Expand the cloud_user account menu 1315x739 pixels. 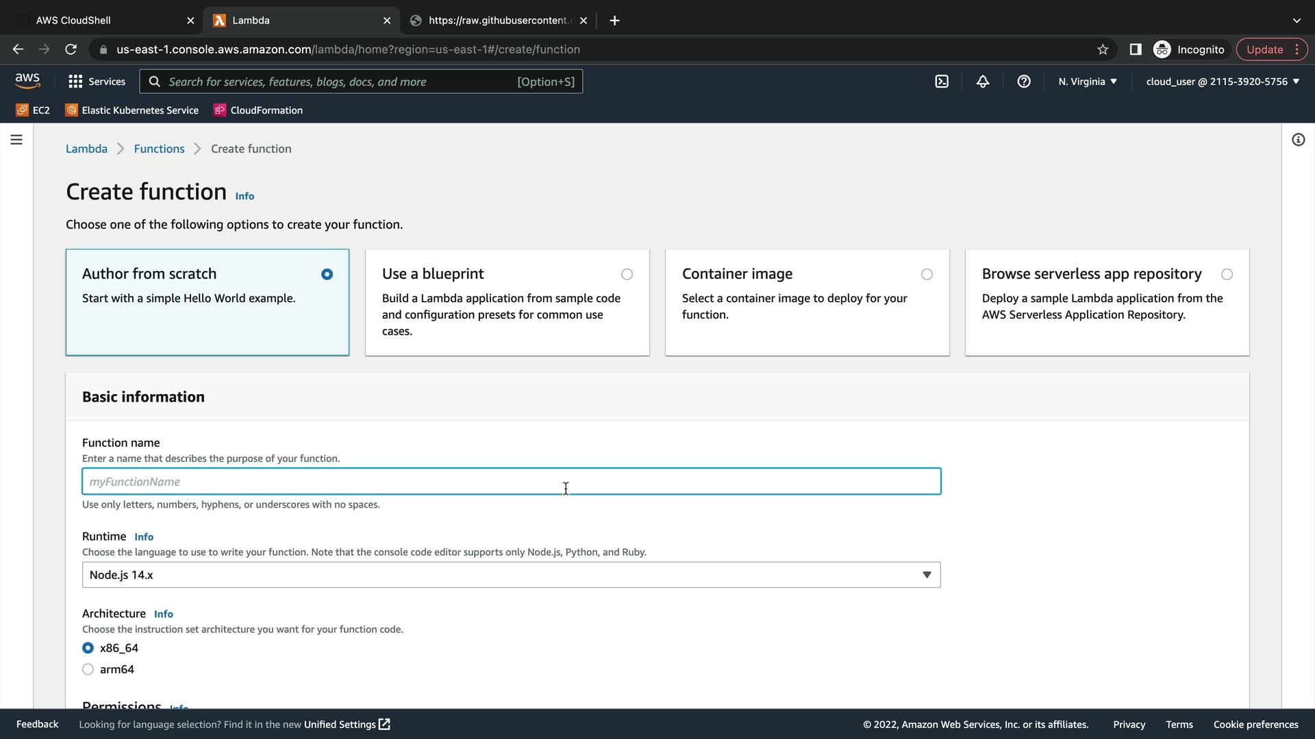pyautogui.click(x=1223, y=81)
